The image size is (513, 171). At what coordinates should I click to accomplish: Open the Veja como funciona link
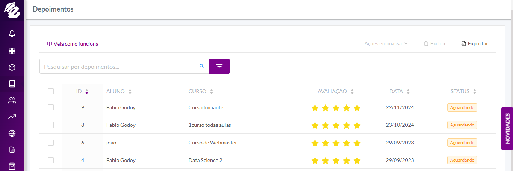(x=73, y=44)
